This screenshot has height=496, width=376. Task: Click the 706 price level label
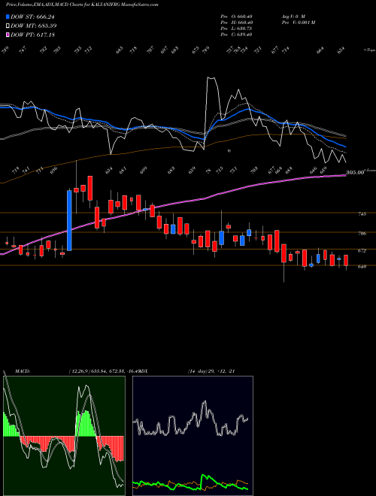362,233
